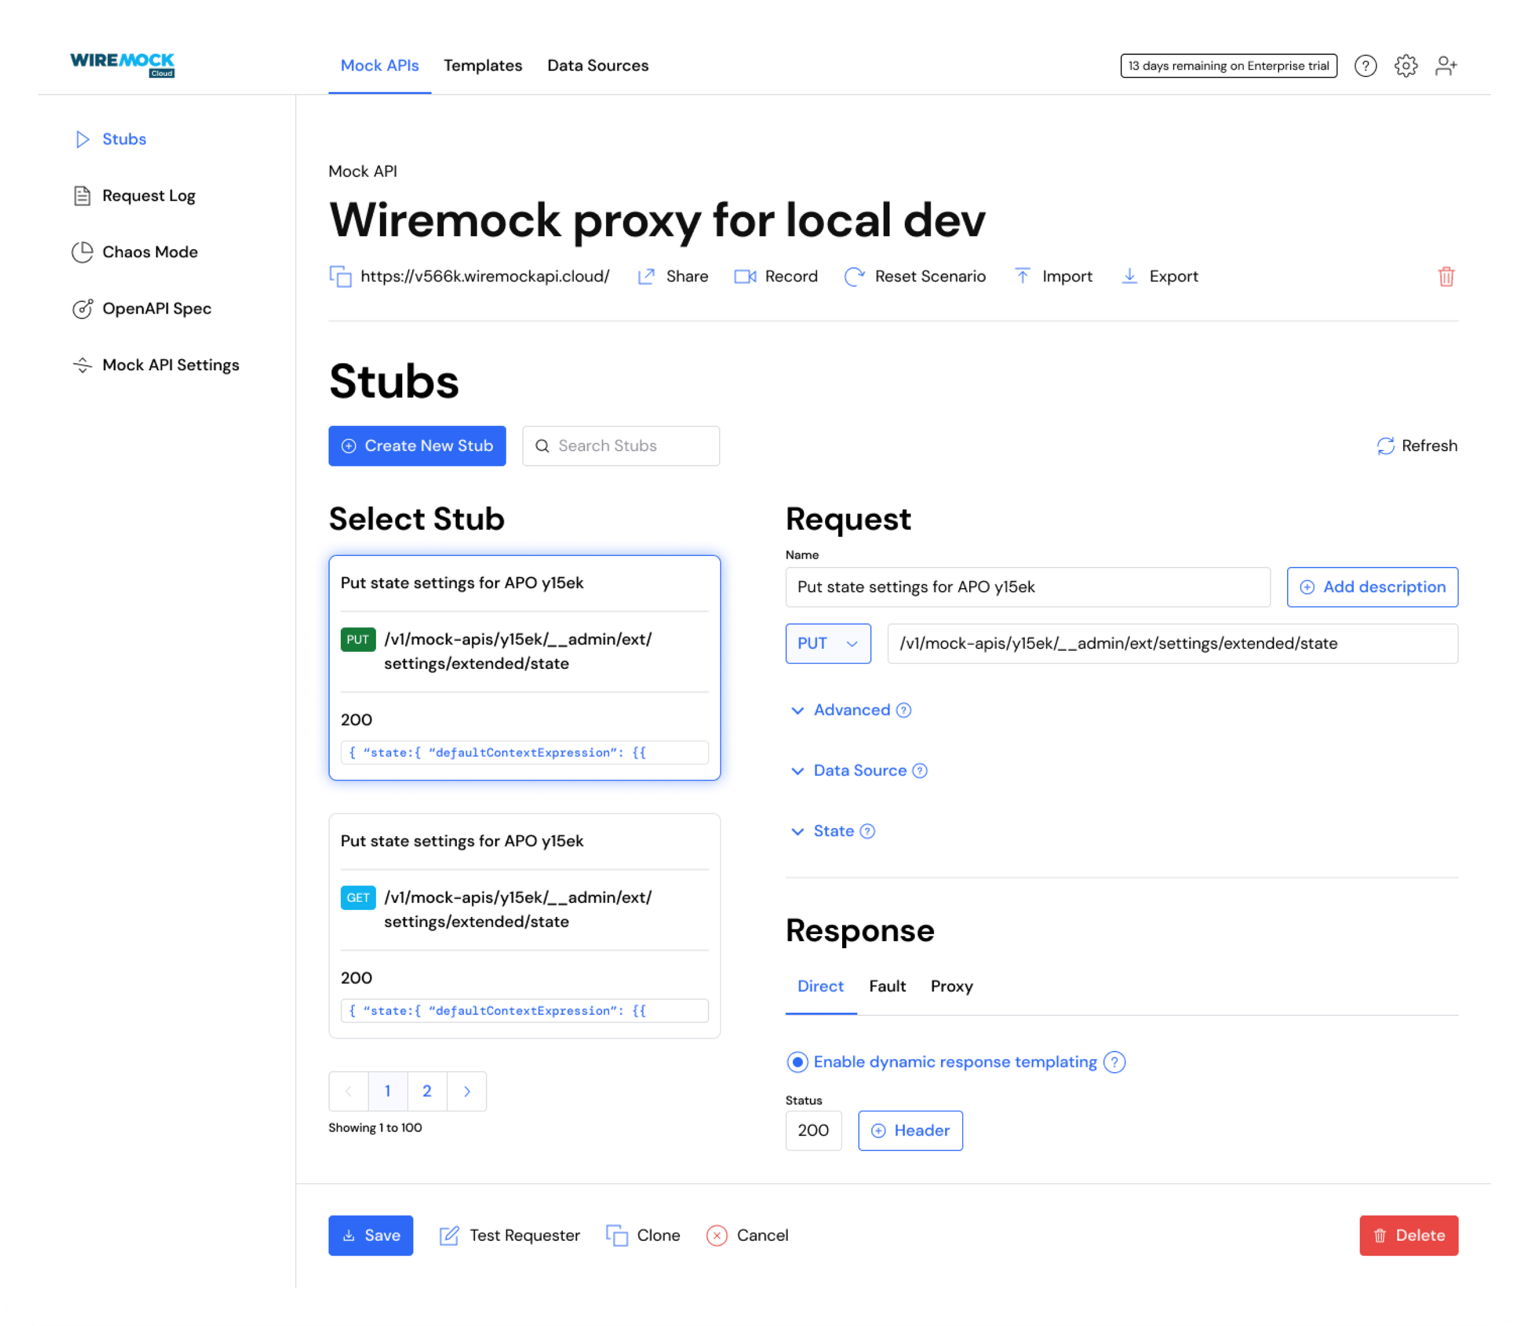The width and height of the screenshot is (1529, 1326).
Task: Delete the mock API via trash icon
Action: click(x=1446, y=276)
